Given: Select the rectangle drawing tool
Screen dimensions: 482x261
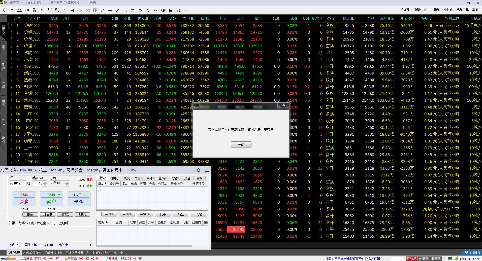Looking at the screenshot, I should (x=133, y=11).
